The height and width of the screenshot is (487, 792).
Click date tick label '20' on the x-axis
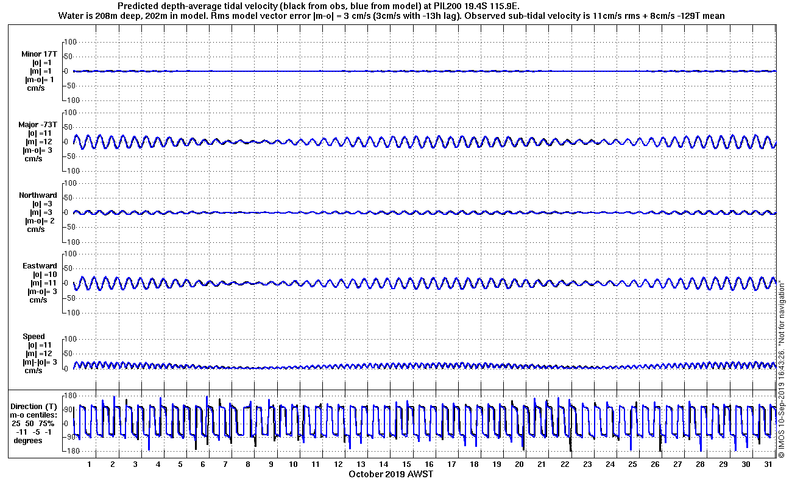pos(519,464)
